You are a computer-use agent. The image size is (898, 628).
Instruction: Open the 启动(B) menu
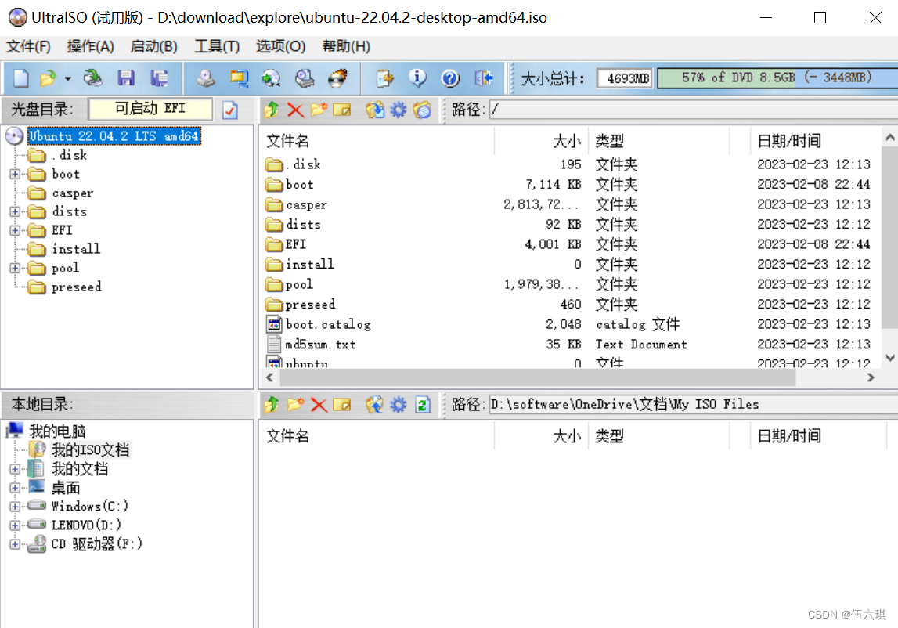click(x=153, y=46)
